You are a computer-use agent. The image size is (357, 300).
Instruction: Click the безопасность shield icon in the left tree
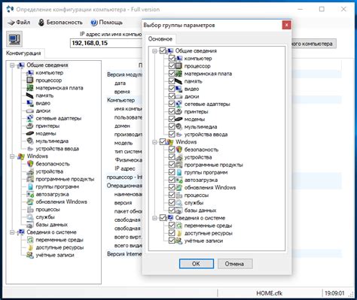click(30, 164)
